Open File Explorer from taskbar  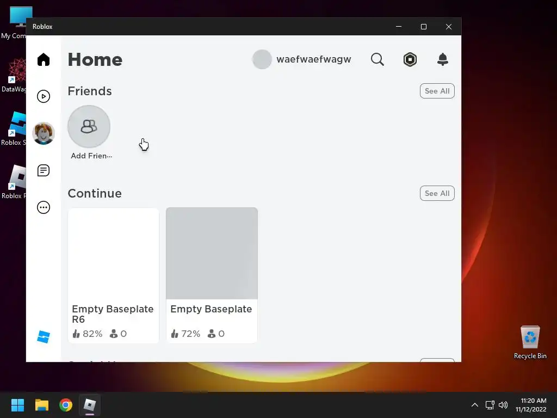coord(41,405)
